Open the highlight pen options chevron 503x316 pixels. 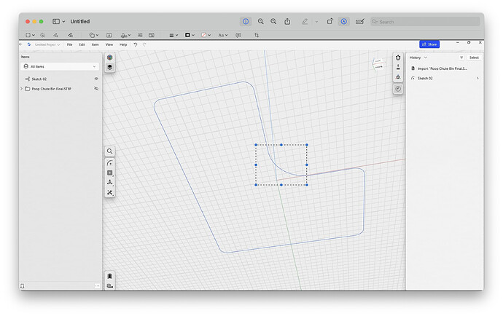[x=316, y=22]
